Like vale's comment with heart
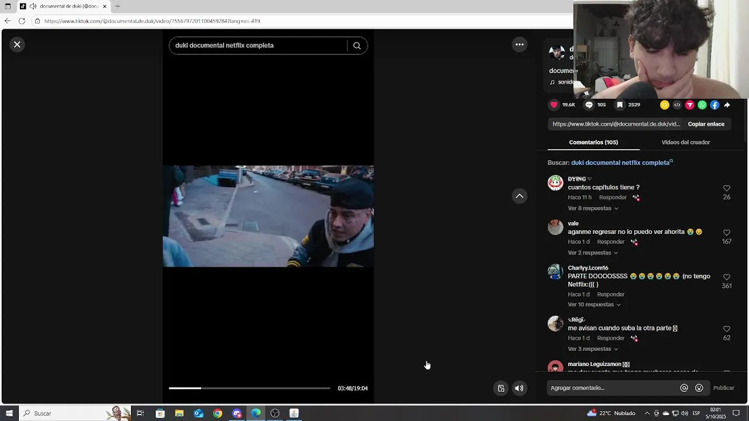 point(727,233)
